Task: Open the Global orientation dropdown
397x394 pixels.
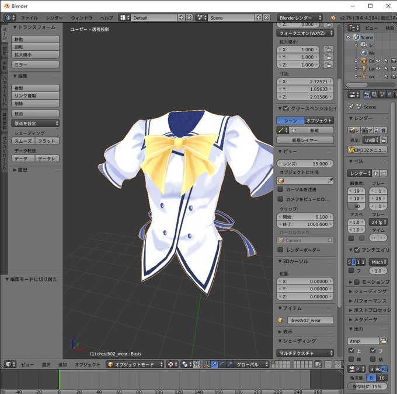Action: coord(251,364)
